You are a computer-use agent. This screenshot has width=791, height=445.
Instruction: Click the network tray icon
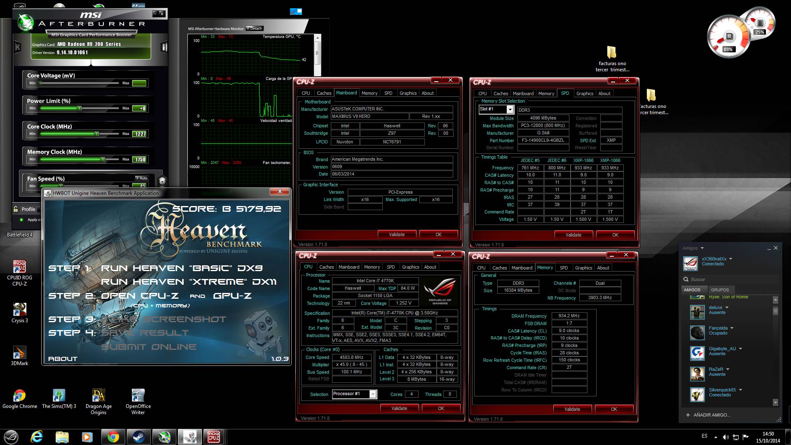pos(735,437)
